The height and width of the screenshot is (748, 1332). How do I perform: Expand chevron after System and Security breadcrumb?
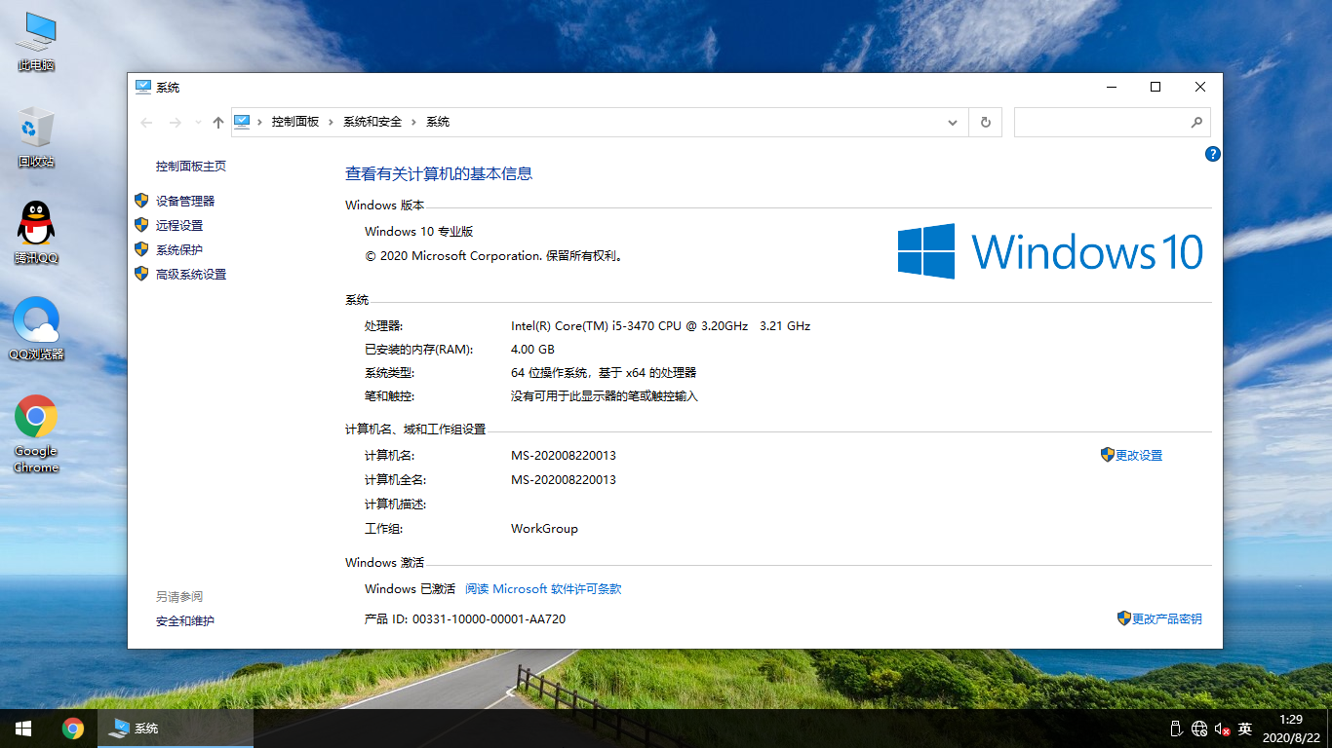pos(414,122)
